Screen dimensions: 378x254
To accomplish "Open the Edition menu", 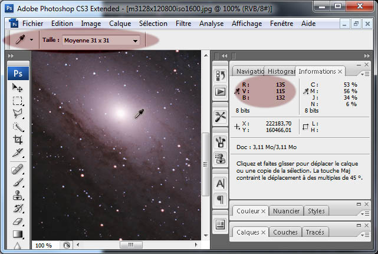I will [62, 24].
